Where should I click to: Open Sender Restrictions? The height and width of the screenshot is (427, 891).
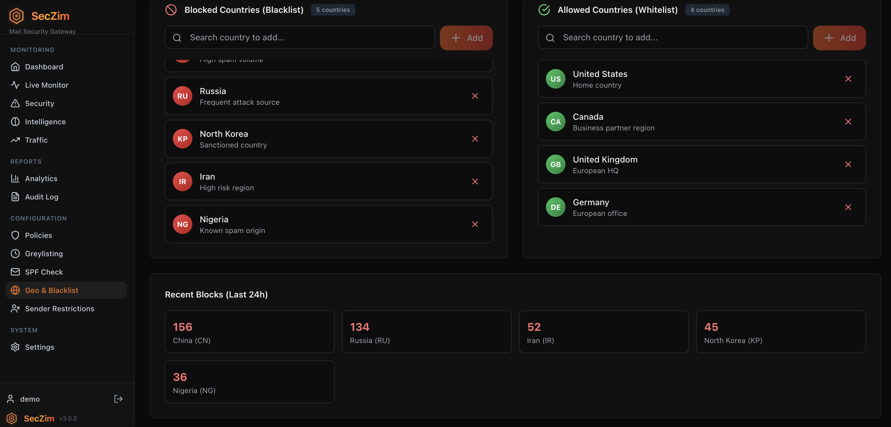(x=60, y=308)
